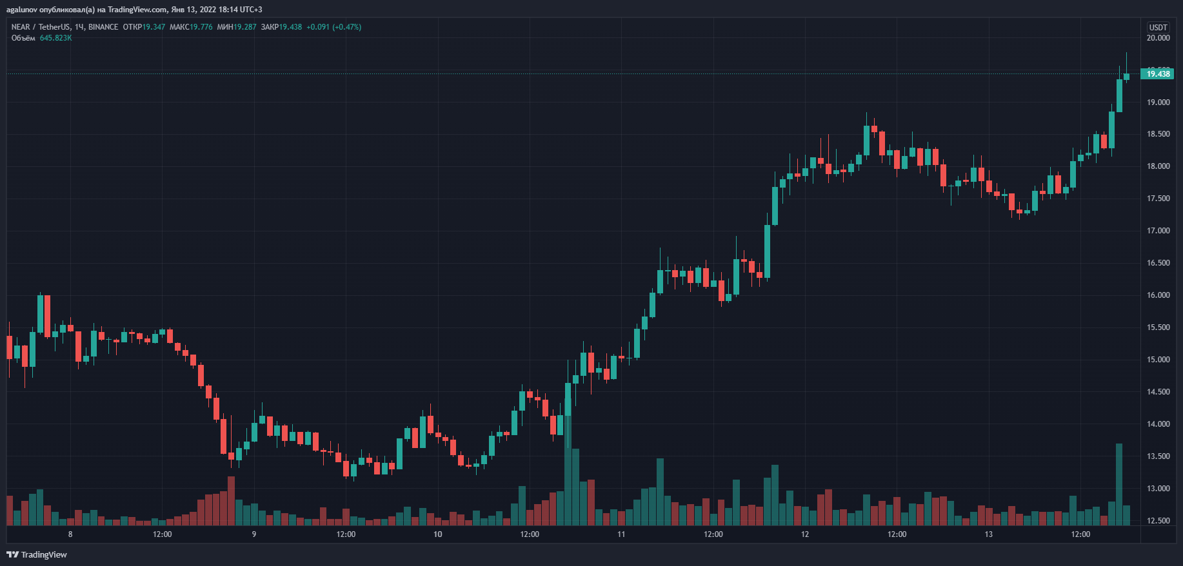Click date label 13 on time axis
The height and width of the screenshot is (566, 1183).
tap(988, 534)
